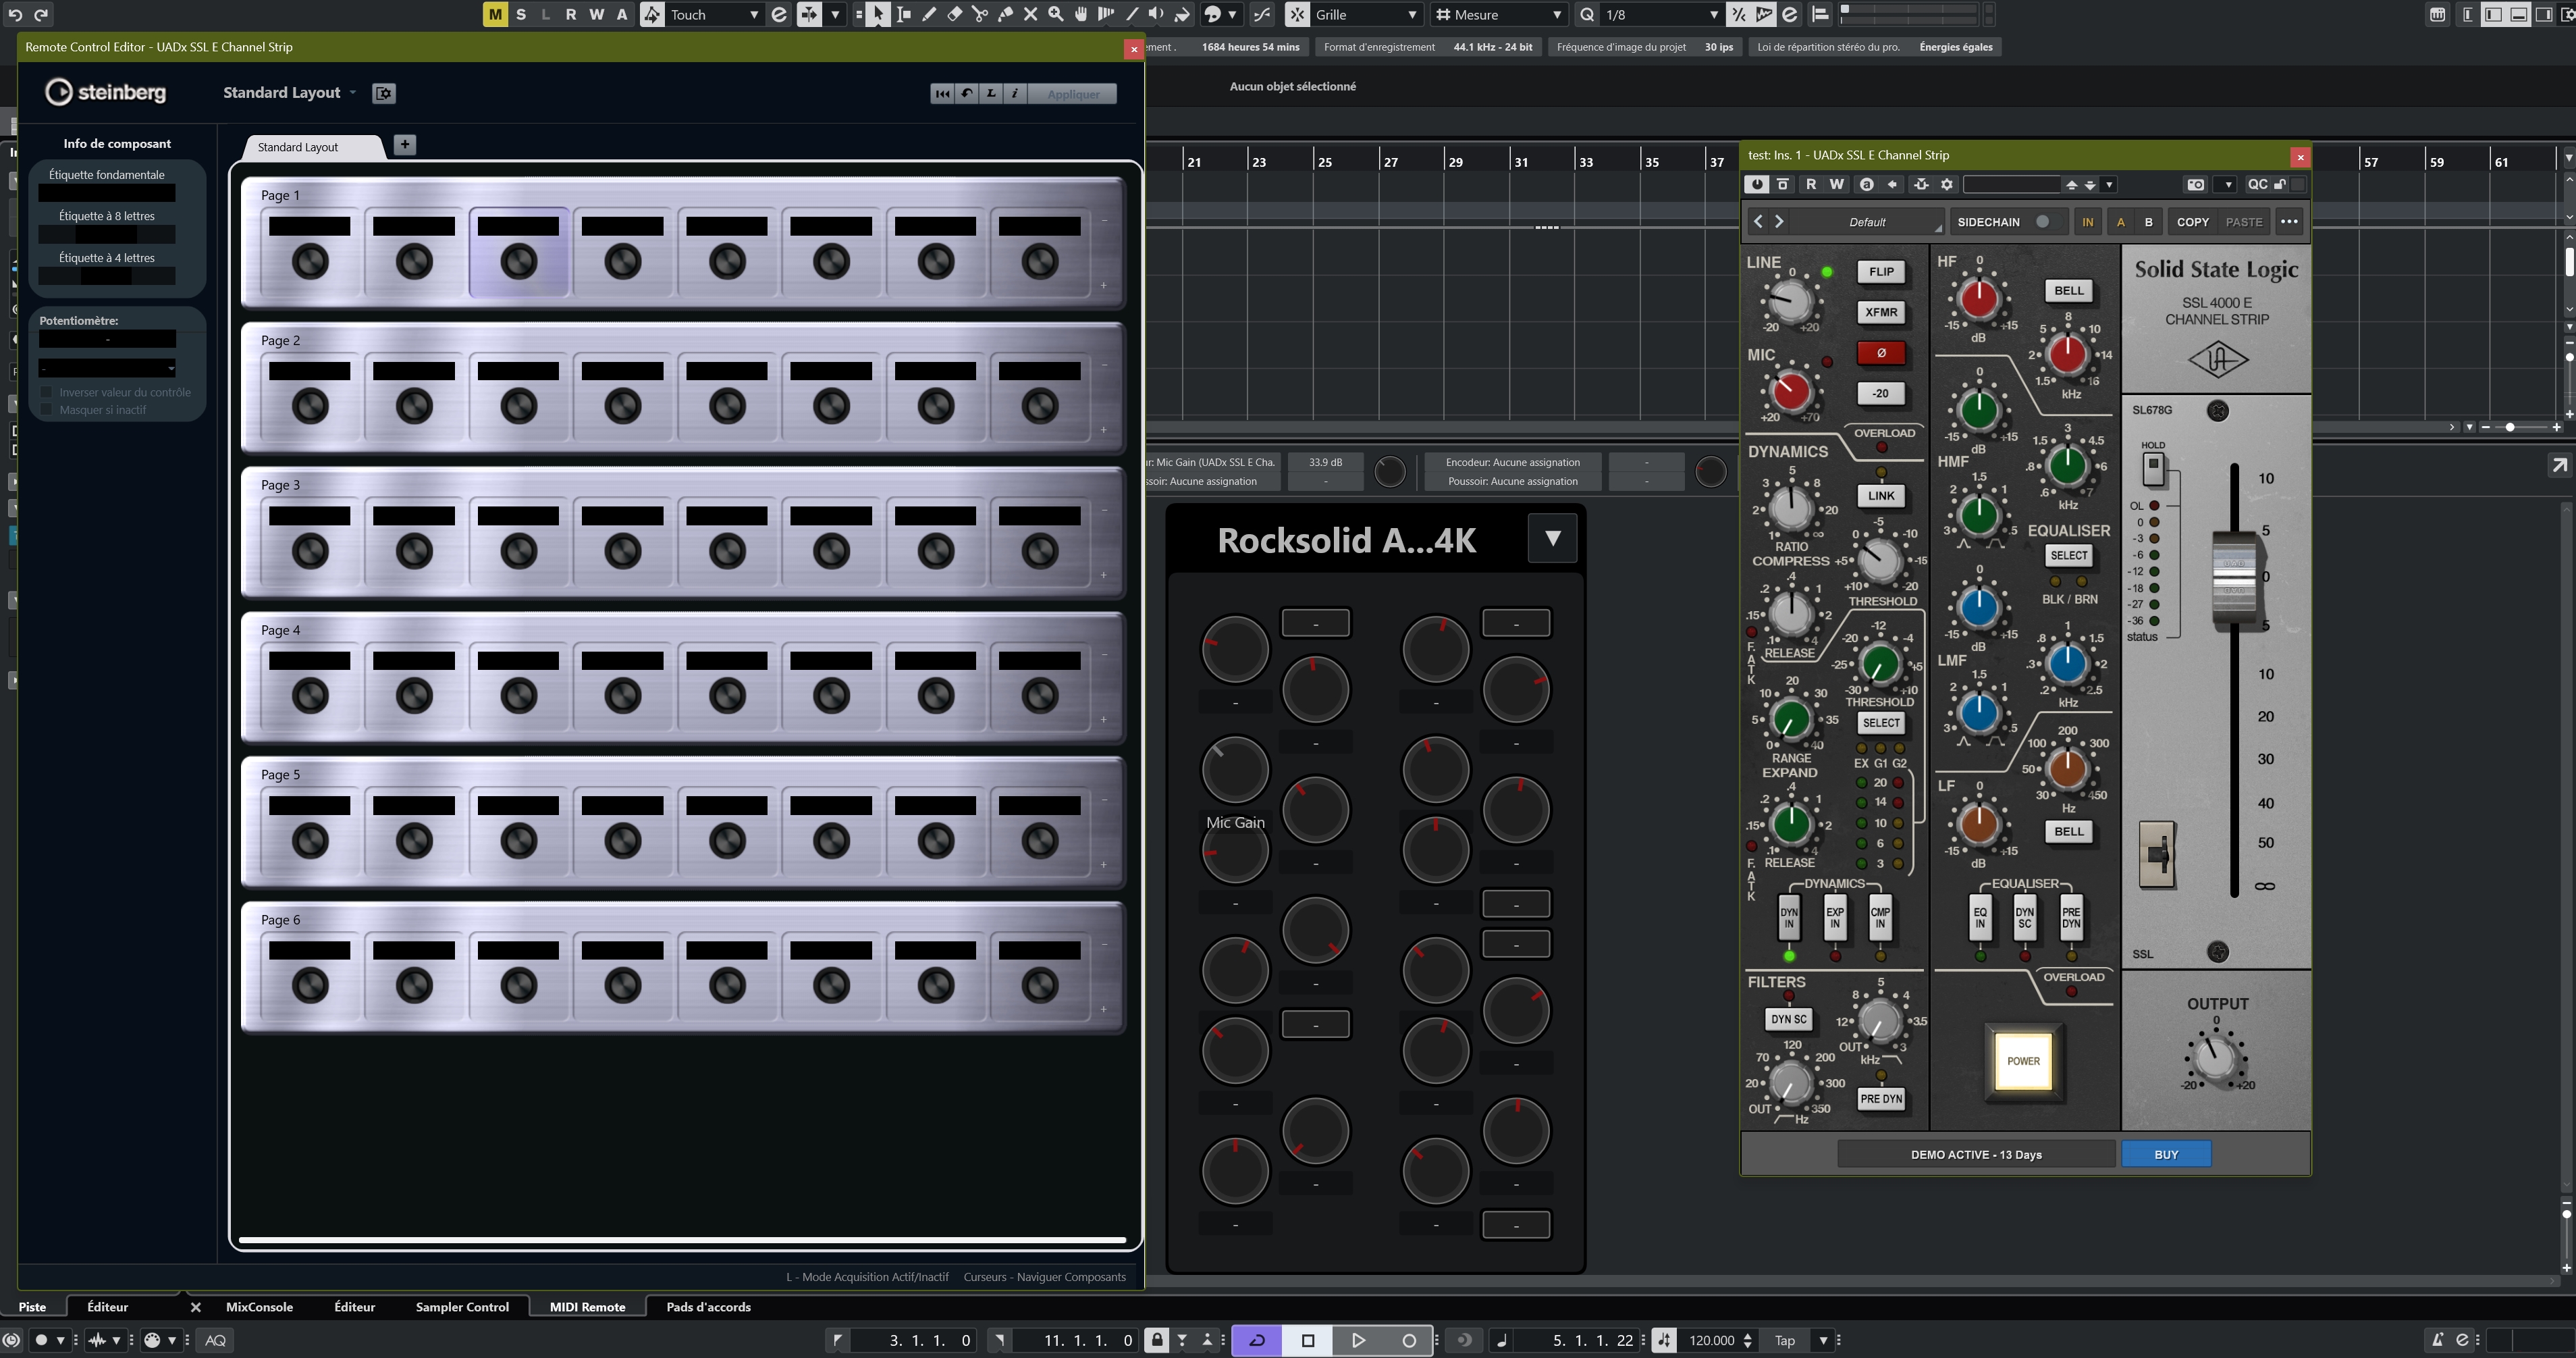Image resolution: width=2576 pixels, height=1358 pixels.
Task: Select the Object Selection arrow tool
Action: 877,14
